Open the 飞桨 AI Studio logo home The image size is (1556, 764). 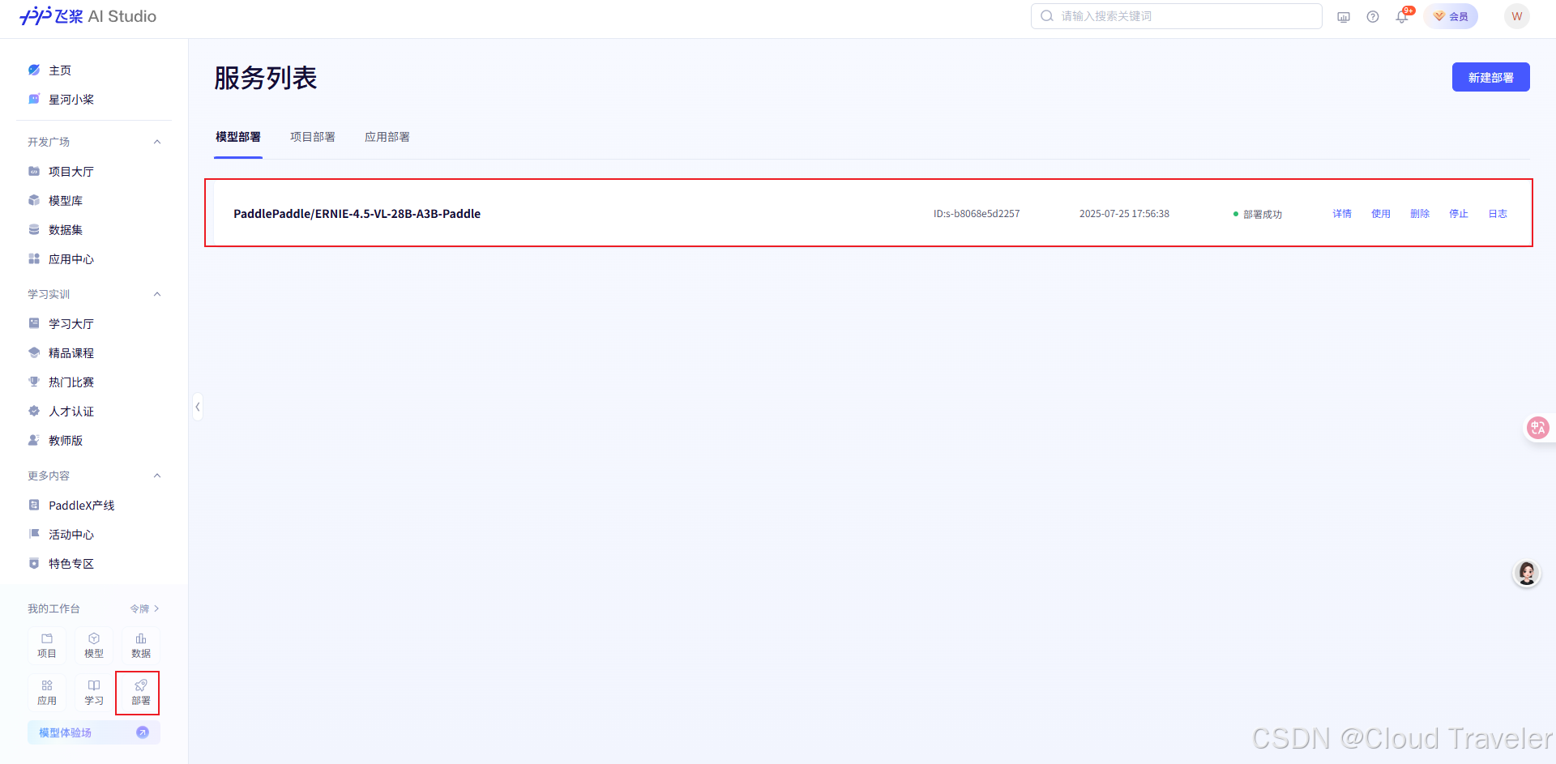[x=88, y=16]
